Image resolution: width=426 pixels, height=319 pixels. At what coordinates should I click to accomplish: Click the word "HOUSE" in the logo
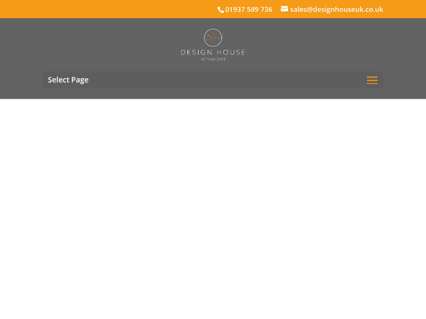[231, 53]
